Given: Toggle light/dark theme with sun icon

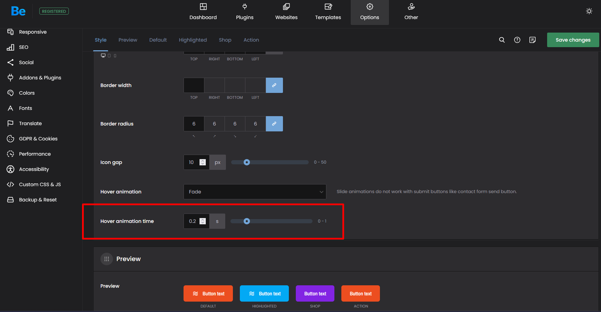Looking at the screenshot, I should click(589, 11).
